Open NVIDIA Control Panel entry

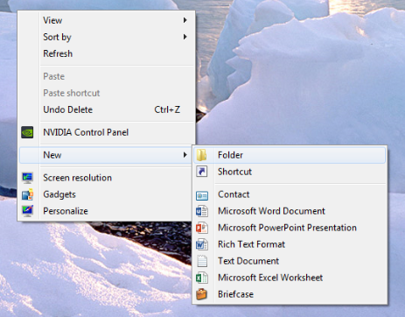pyautogui.click(x=107, y=132)
